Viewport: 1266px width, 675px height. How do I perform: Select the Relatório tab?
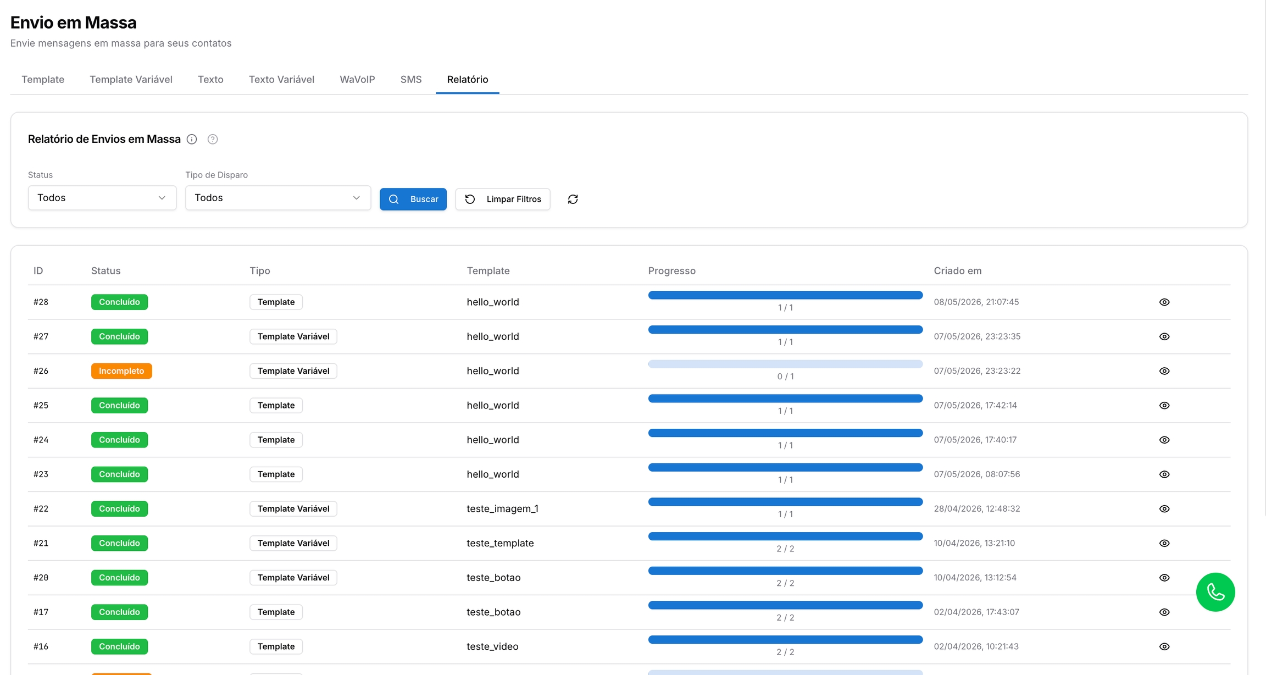(468, 79)
